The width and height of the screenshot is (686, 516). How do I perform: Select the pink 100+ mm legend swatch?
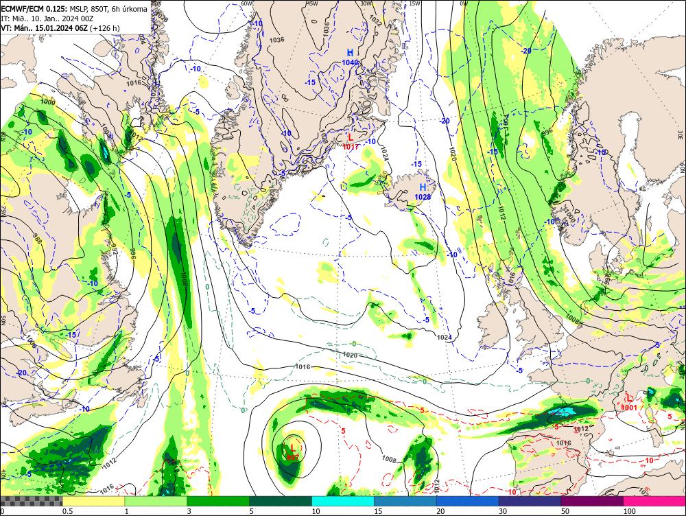pos(654,501)
